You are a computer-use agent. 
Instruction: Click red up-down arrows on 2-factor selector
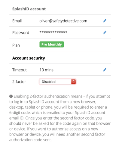pos(73,82)
